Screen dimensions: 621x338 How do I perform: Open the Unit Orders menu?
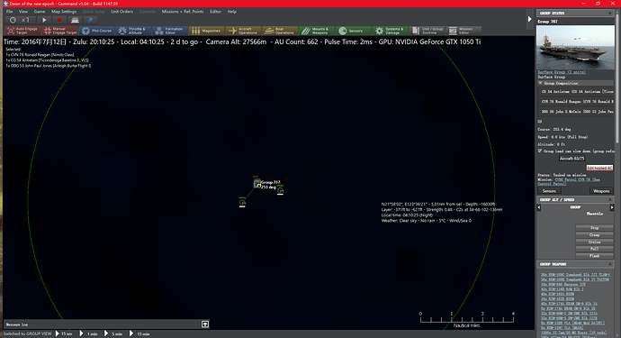tap(121, 12)
